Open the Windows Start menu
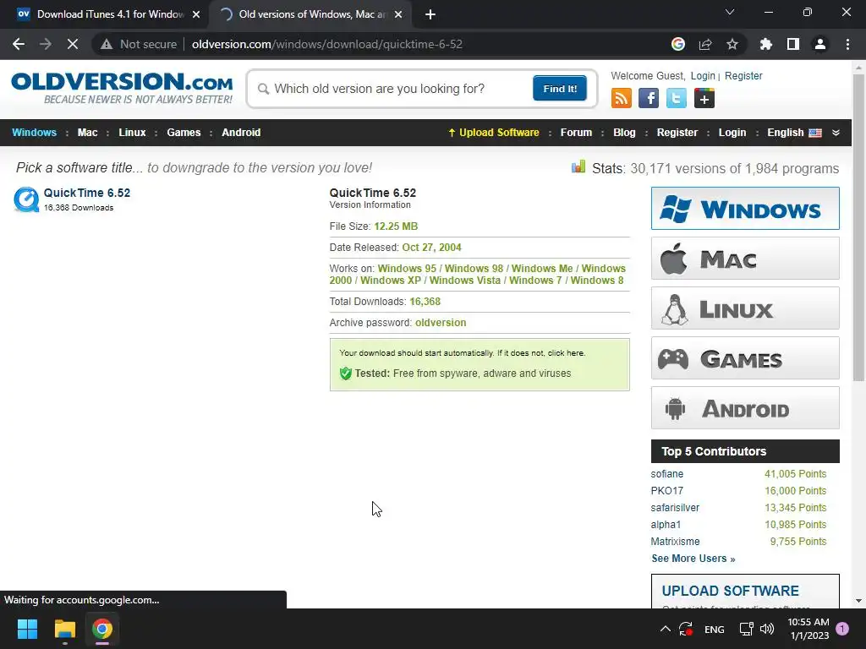 (27, 629)
